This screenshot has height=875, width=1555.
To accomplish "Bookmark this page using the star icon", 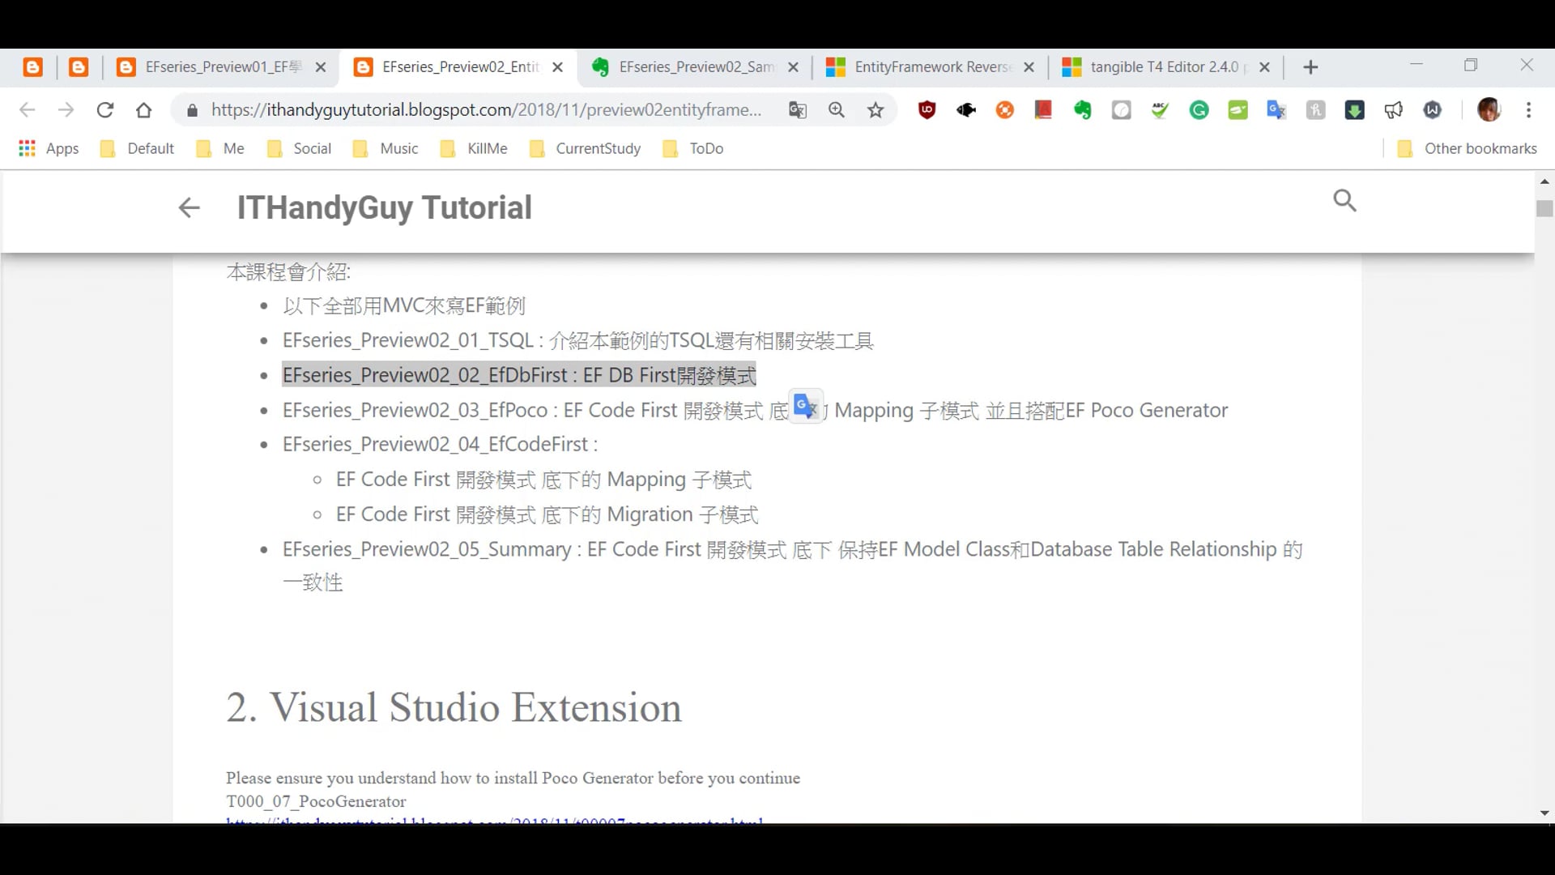I will click(x=875, y=109).
